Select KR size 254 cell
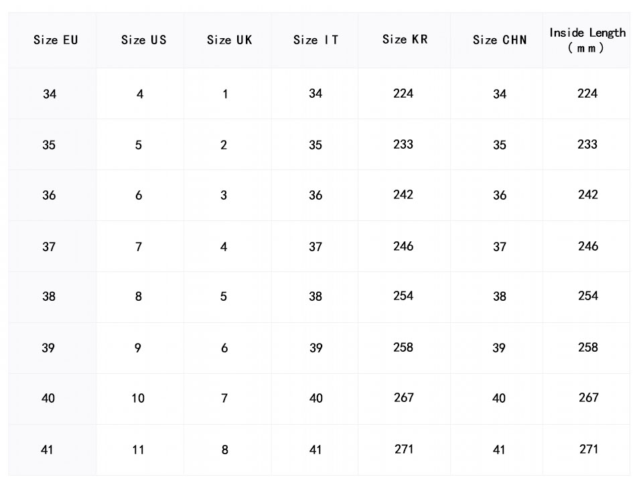Viewport: 637px width, 483px height. click(403, 296)
